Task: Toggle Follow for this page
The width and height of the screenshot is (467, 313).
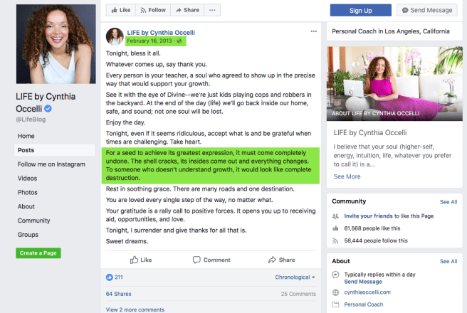Action: [x=153, y=11]
